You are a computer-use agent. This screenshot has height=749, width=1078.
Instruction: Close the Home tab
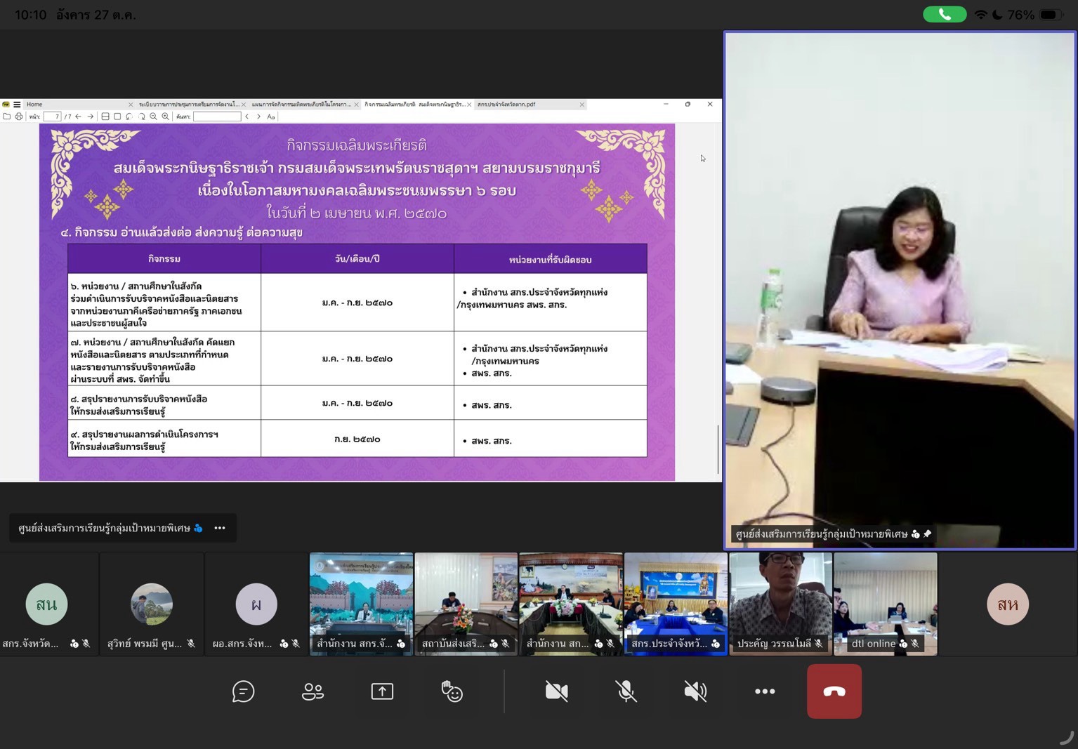[131, 104]
